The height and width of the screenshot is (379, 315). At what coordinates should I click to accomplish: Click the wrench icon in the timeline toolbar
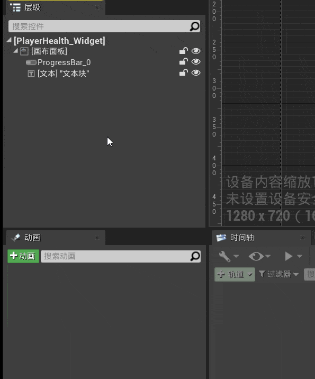click(x=224, y=256)
